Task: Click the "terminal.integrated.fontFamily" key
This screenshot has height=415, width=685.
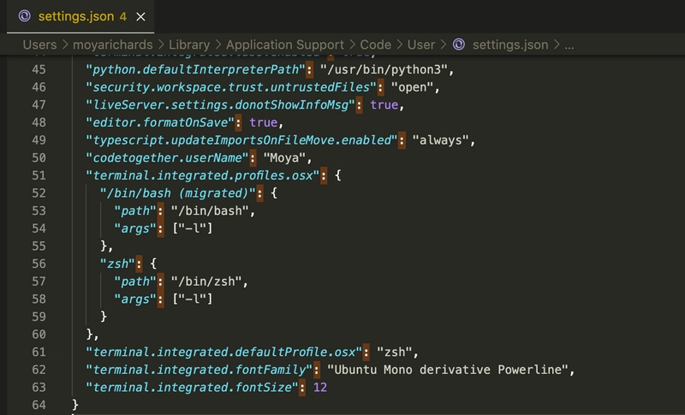Action: coord(200,370)
